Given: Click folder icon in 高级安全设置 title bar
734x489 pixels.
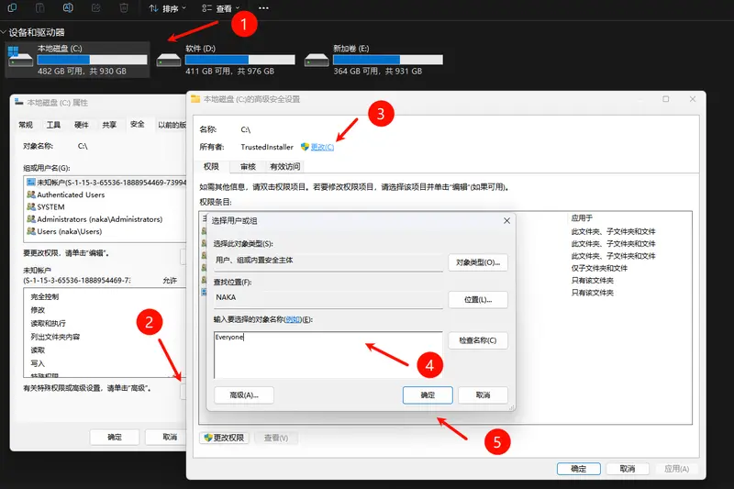Looking at the screenshot, I should pyautogui.click(x=195, y=99).
